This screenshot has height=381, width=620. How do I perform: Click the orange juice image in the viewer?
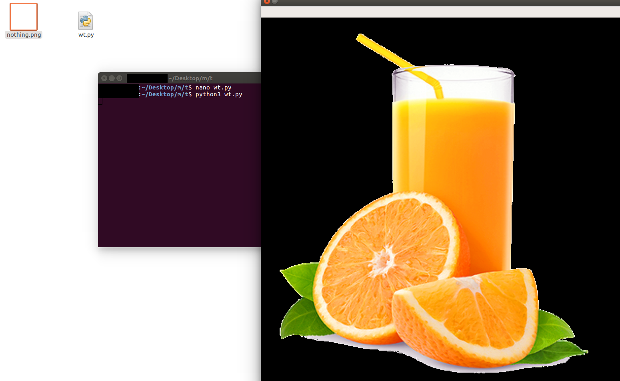point(440,199)
